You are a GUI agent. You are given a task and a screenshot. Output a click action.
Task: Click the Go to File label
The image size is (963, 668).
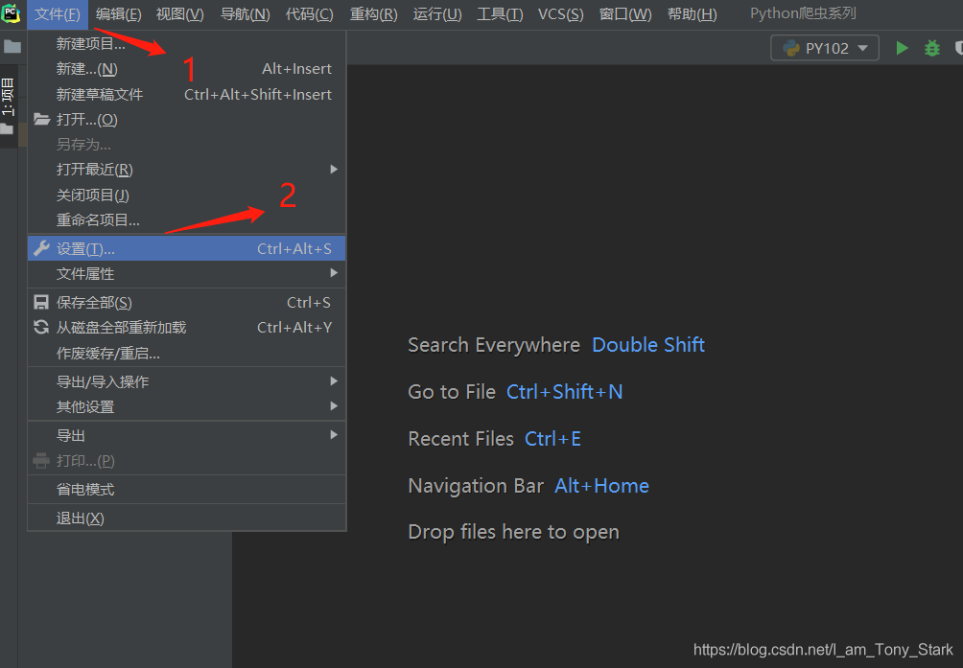click(x=452, y=391)
